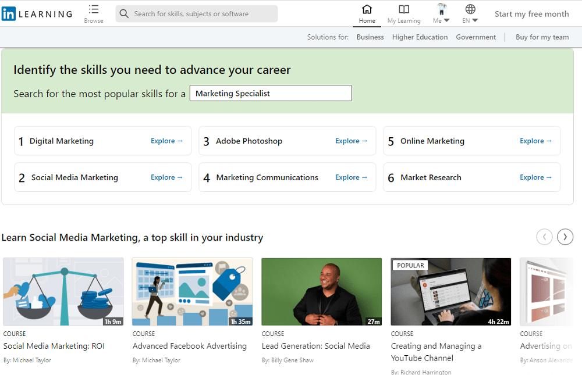Click the LinkedIn logo

[x=37, y=13]
